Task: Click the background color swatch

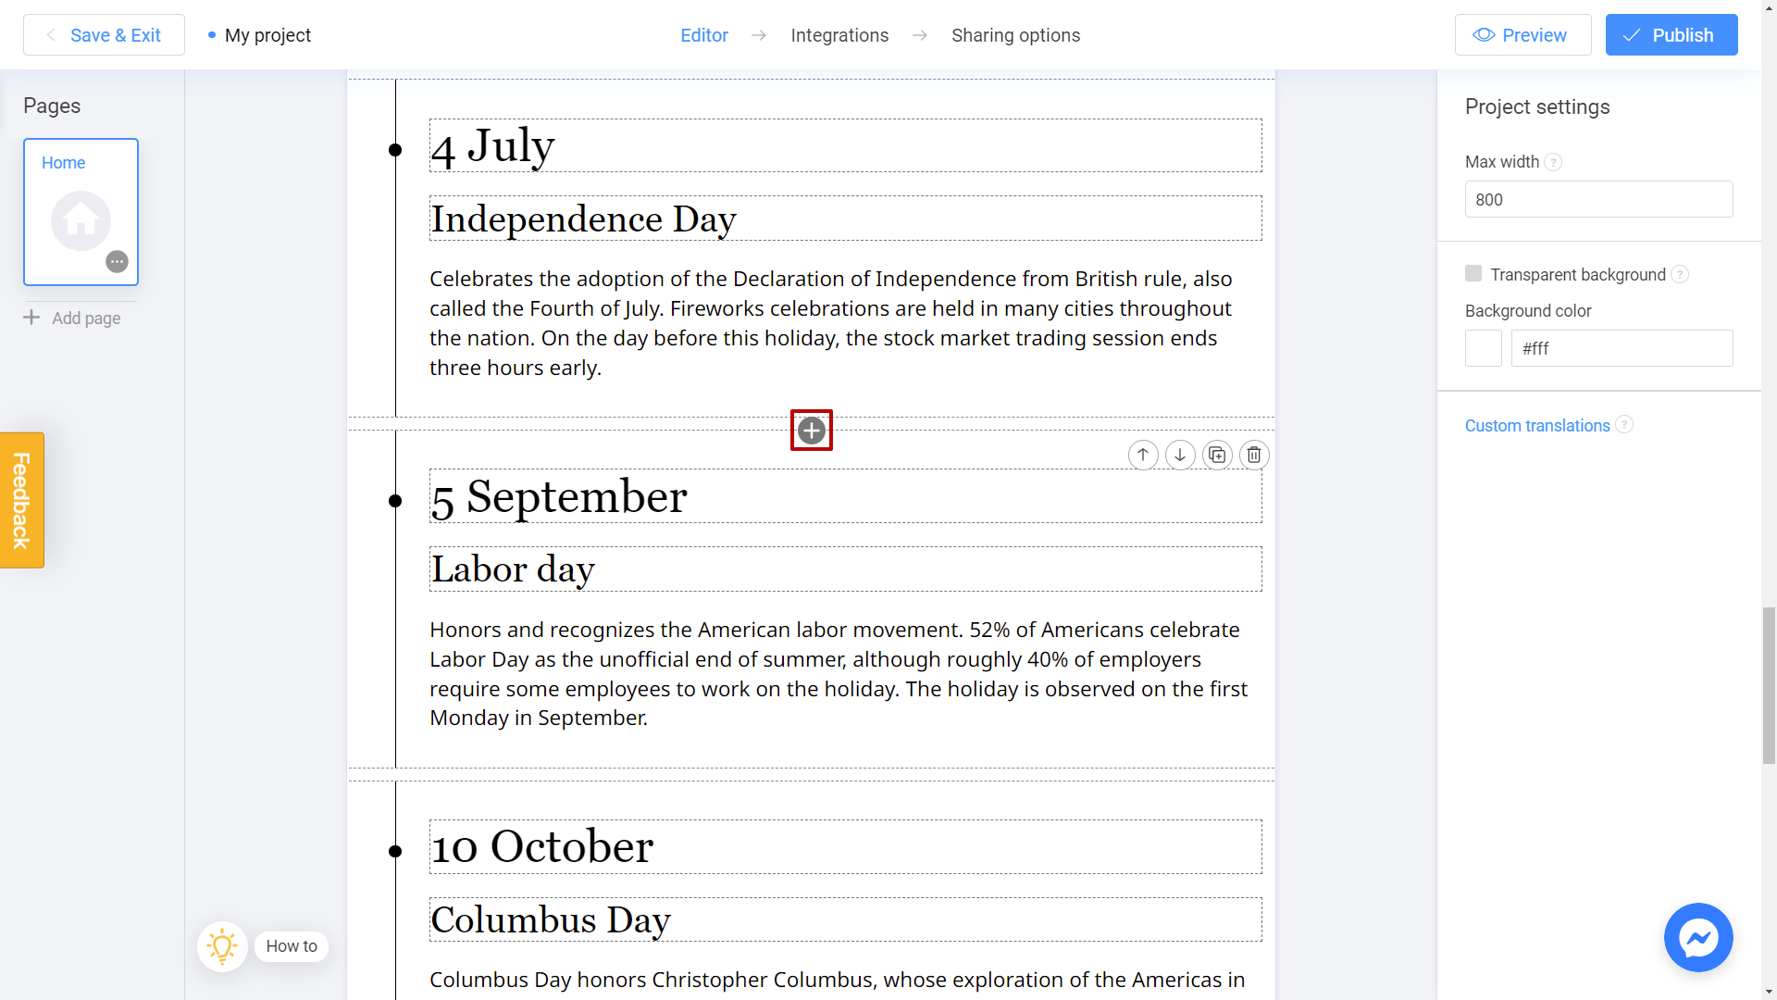Action: 1485,349
